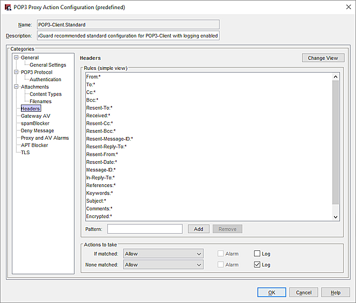Screen dimensions: 356x303
Task: Select the Subject:* rule
Action: [209, 201]
